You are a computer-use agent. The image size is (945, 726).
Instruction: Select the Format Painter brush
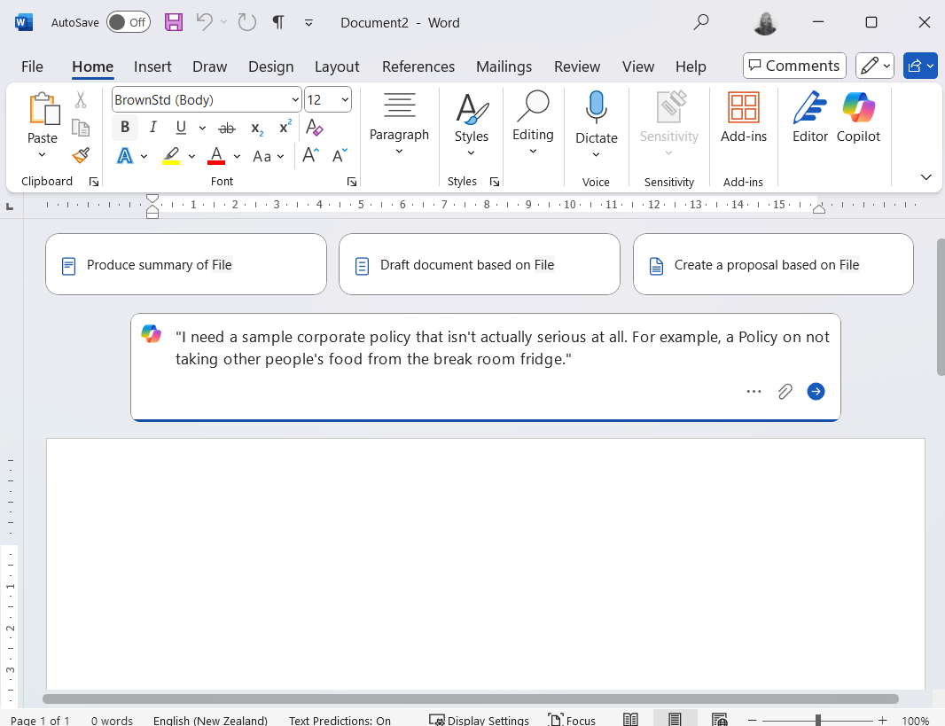click(x=81, y=155)
